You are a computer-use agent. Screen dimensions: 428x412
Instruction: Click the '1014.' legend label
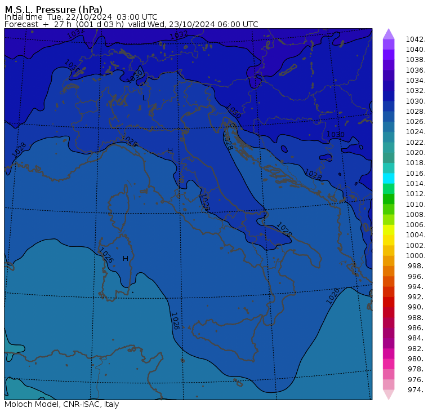(416, 183)
